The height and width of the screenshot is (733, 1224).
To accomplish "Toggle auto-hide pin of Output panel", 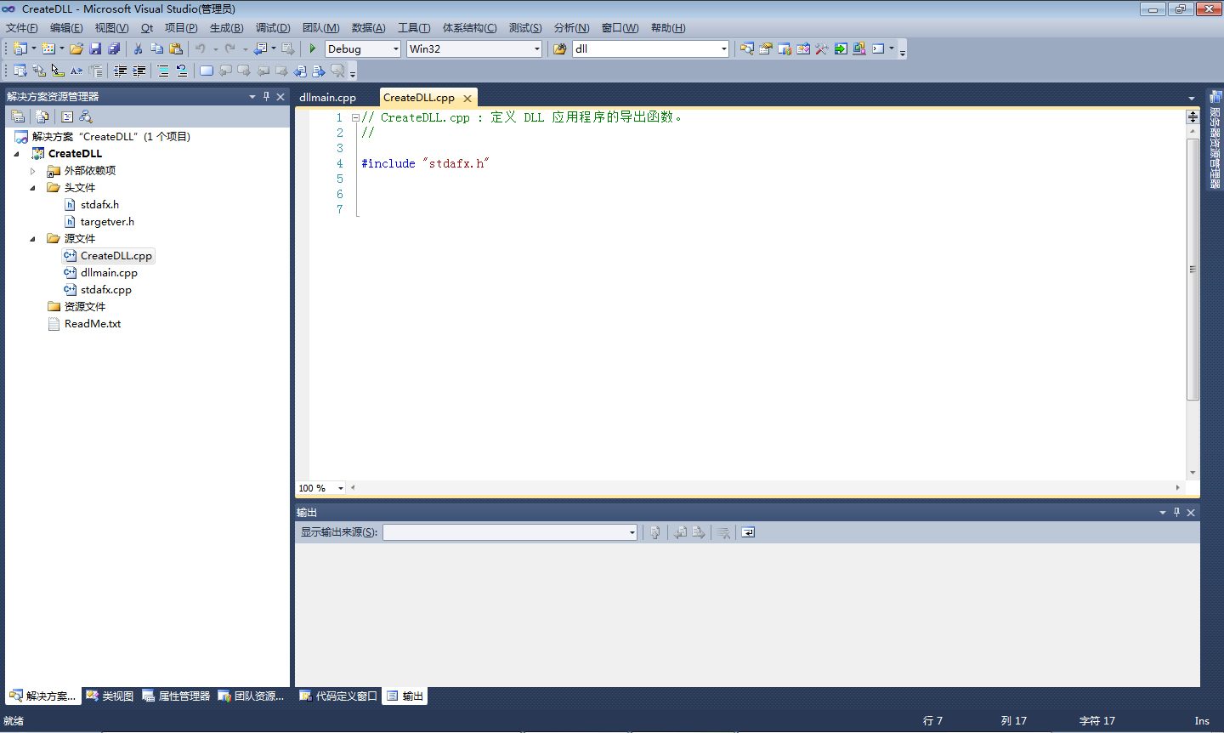I will [x=1176, y=512].
